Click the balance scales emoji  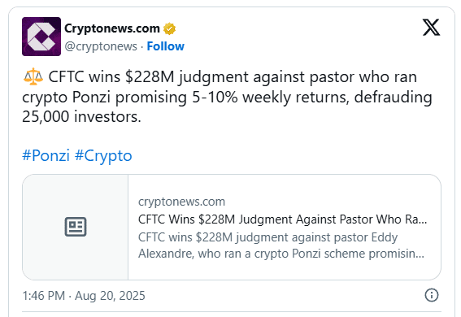(33, 76)
